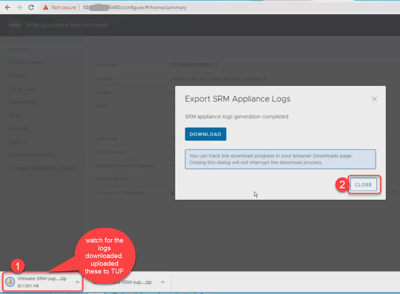
Task: Click the zip file icon of first download
Action: pos(10,282)
